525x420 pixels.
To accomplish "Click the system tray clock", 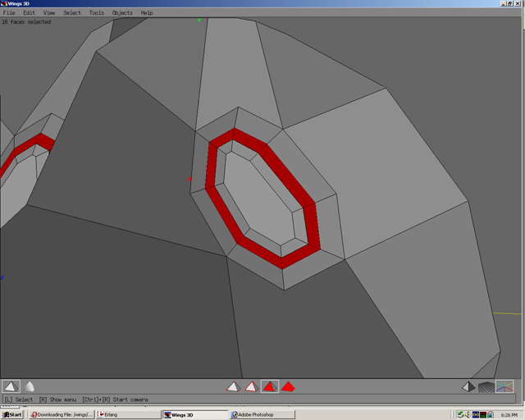I will [509, 415].
